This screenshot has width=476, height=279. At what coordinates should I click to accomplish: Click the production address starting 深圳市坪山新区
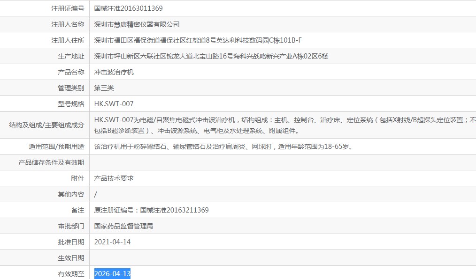tap(211, 56)
